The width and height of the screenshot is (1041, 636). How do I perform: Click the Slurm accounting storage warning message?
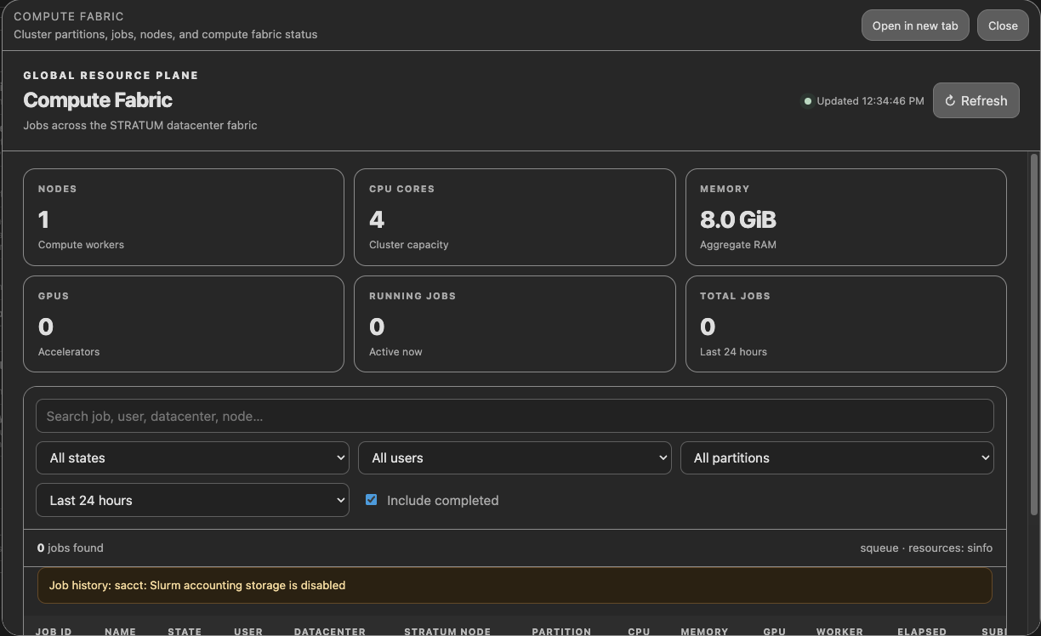[x=515, y=585]
